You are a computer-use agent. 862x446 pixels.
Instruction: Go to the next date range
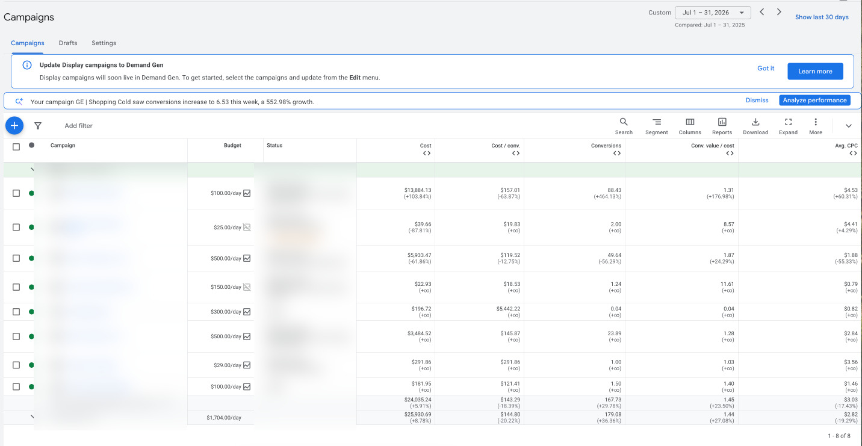779,12
